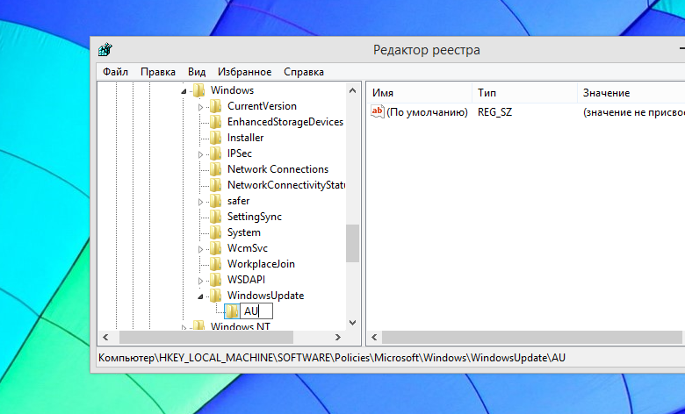Click the SettingSync folder icon
The image size is (685, 414).
(x=215, y=217)
